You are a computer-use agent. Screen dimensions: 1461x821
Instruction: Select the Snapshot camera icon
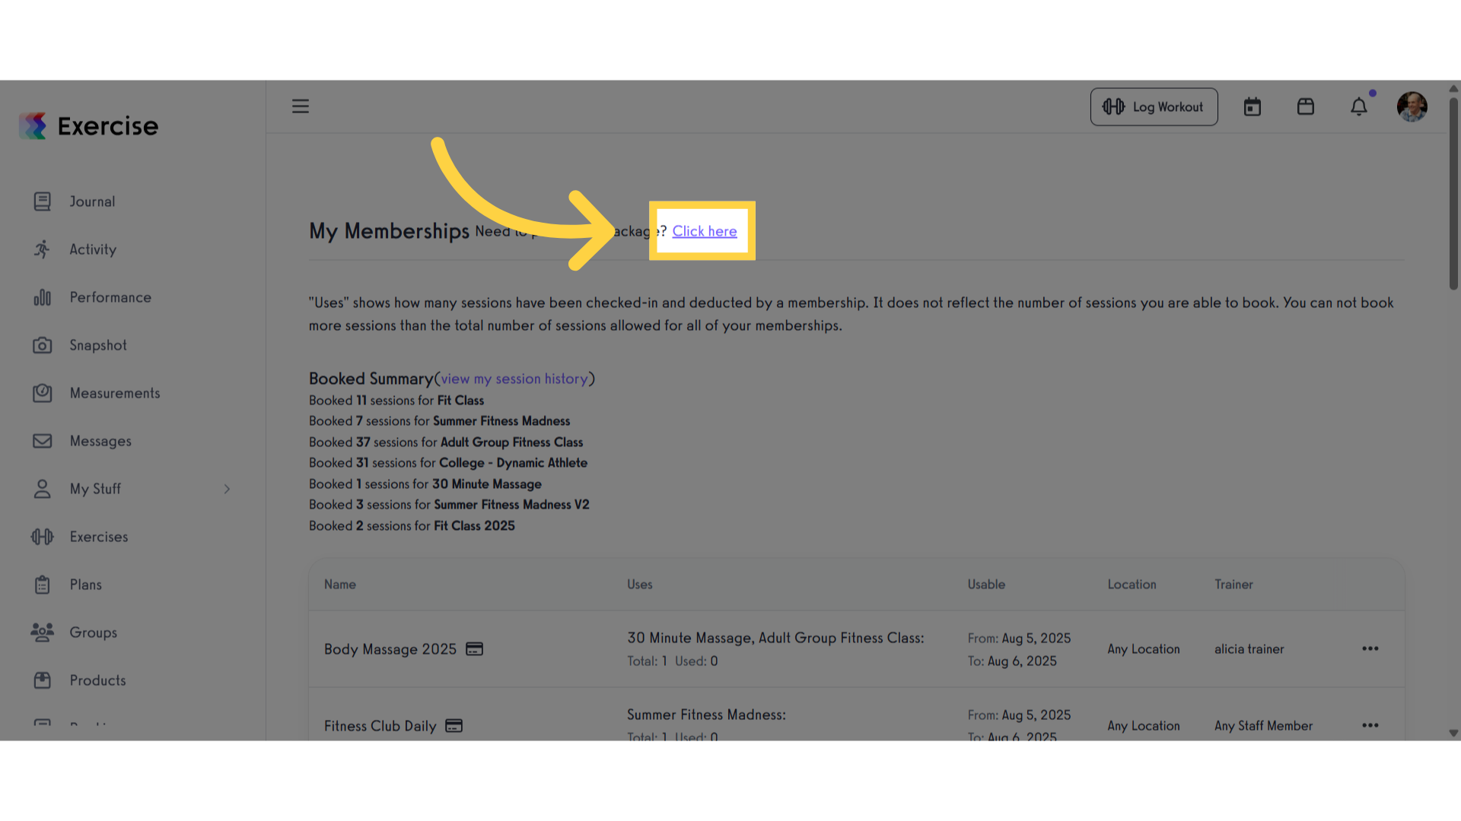(x=43, y=345)
